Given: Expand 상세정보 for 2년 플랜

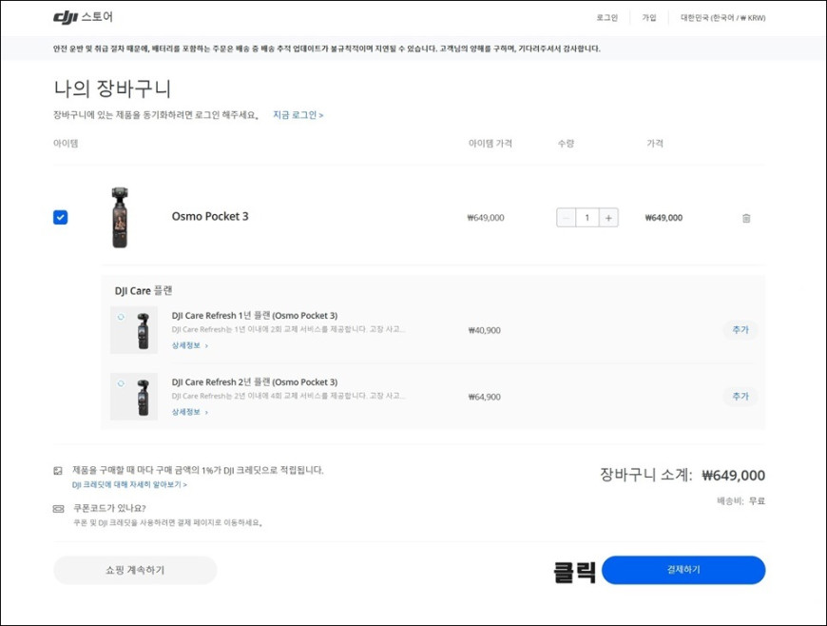Looking at the screenshot, I should (x=190, y=412).
